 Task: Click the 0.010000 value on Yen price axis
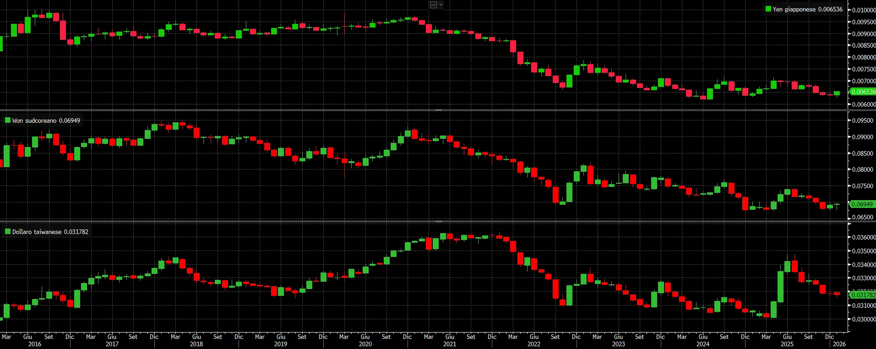[x=864, y=10]
